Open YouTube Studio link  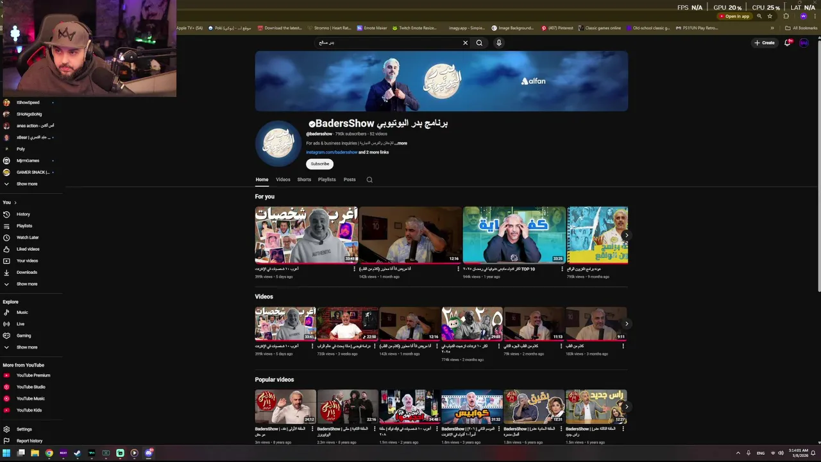pyautogui.click(x=30, y=387)
